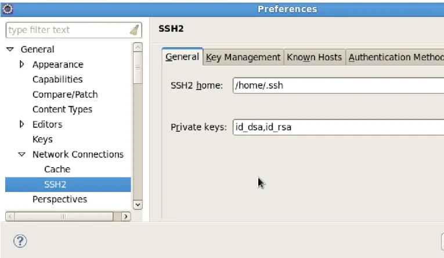Viewport: 444px width, 258px height.
Task: Select Keys preference page
Action: pos(42,139)
